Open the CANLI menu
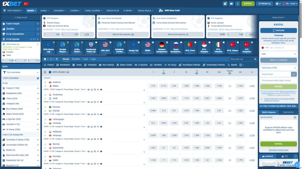This screenshot has height=169, width=302. click(x=45, y=11)
